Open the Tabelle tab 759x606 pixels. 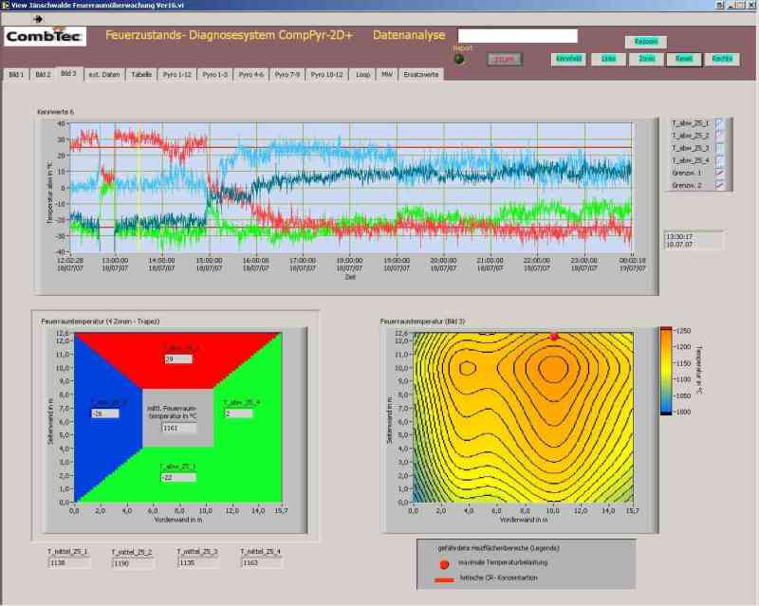pos(141,75)
